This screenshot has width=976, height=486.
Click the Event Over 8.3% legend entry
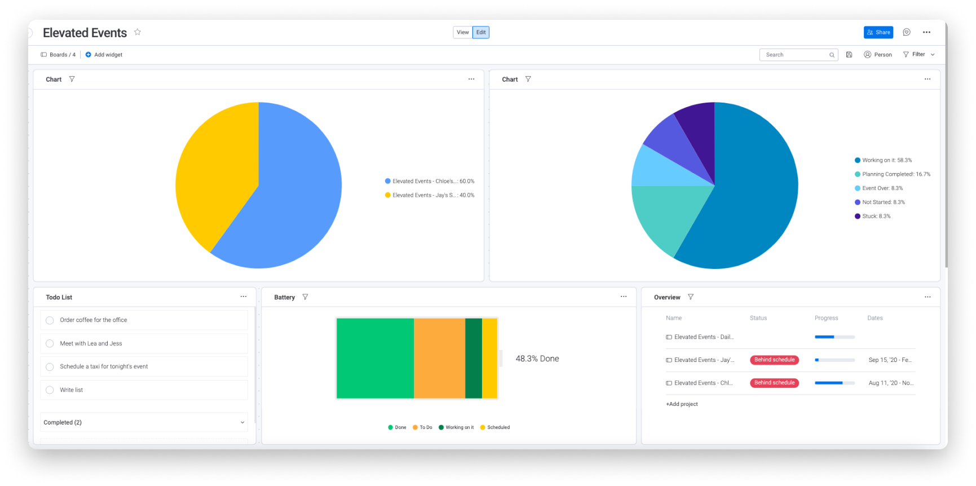pos(878,188)
